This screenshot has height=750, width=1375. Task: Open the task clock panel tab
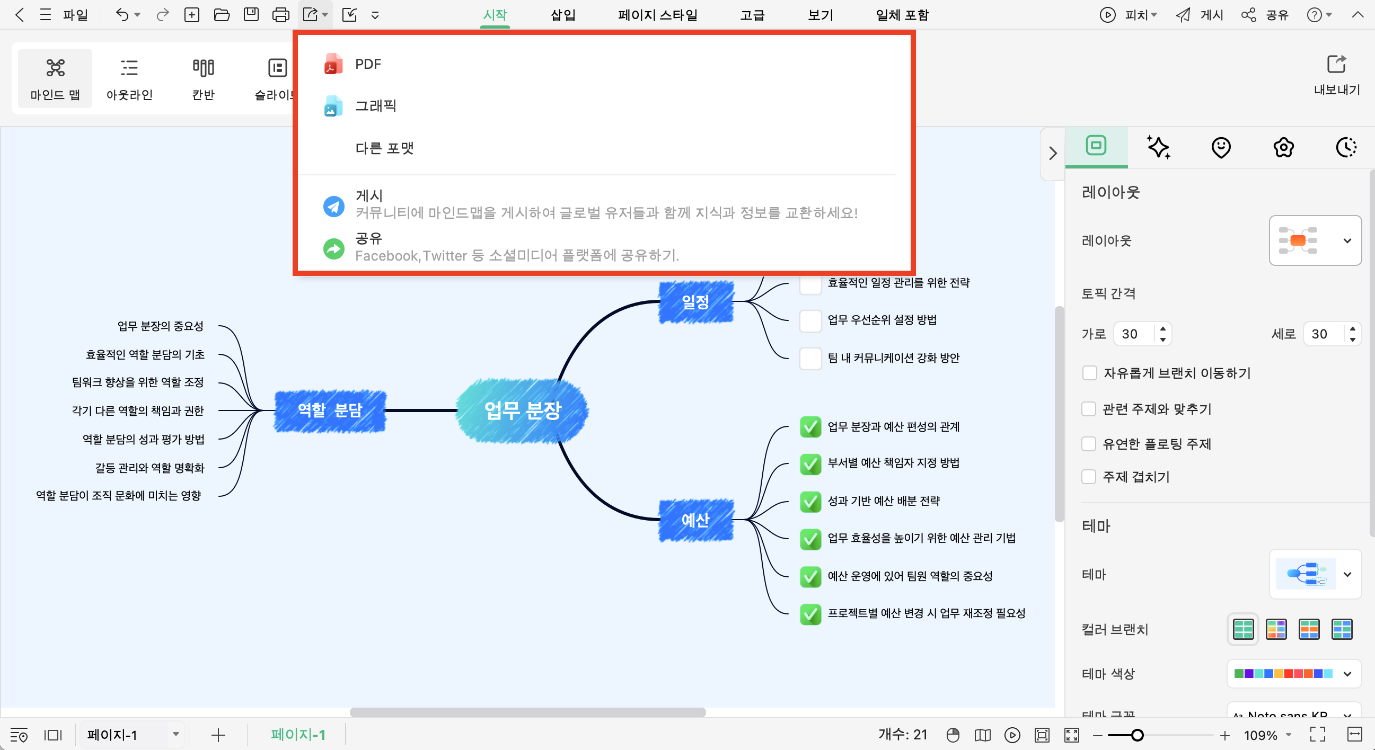coord(1346,147)
